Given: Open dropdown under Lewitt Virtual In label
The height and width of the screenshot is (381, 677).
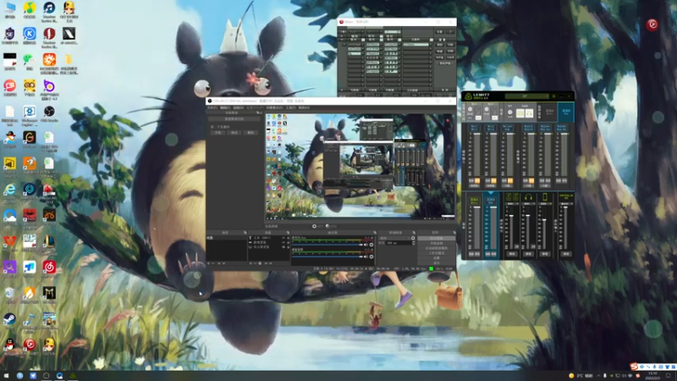Looking at the screenshot, I should tap(565, 203).
